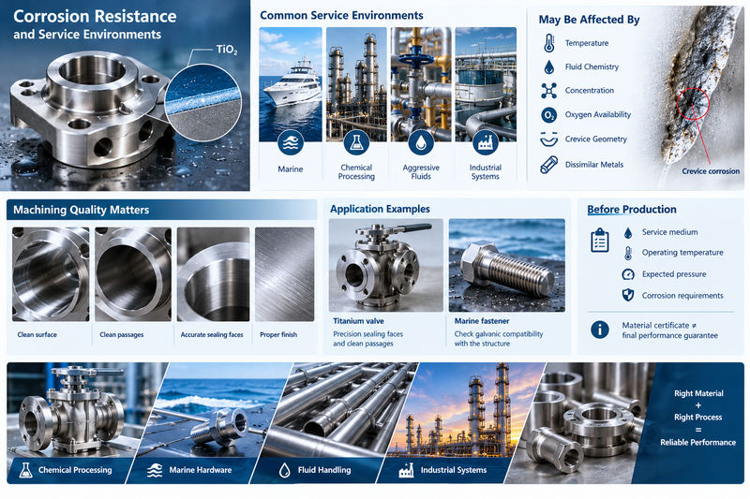The height and width of the screenshot is (499, 750).
Task: Click the Marine fastener caption title
Action: pyautogui.click(x=482, y=321)
